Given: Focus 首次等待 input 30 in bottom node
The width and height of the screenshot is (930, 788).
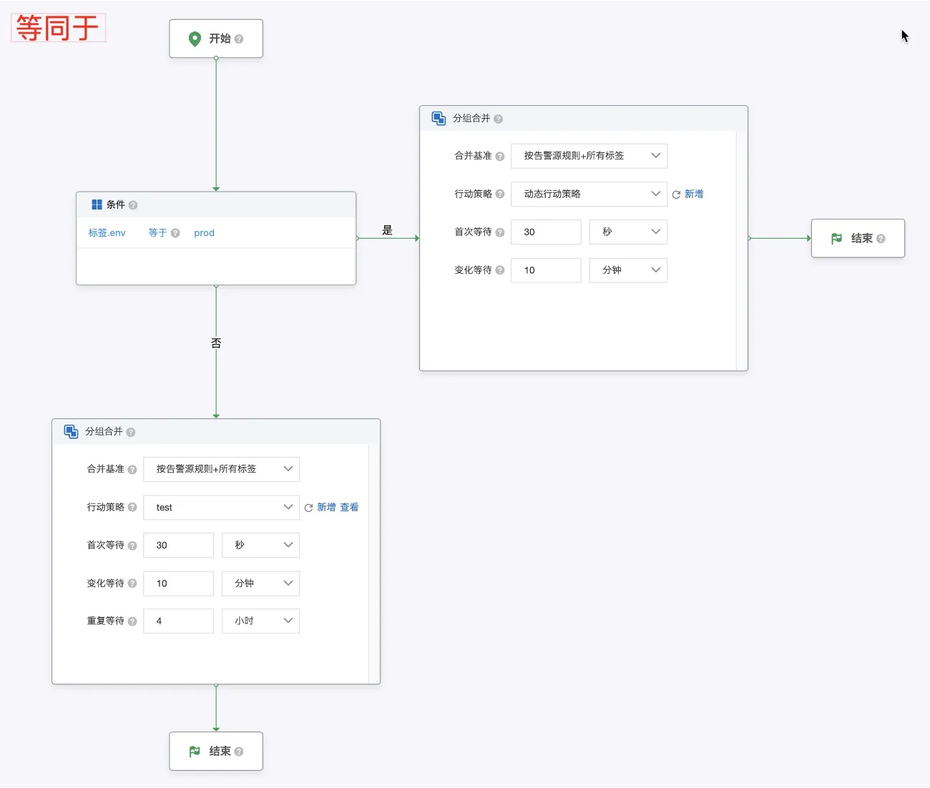Looking at the screenshot, I should click(x=178, y=545).
